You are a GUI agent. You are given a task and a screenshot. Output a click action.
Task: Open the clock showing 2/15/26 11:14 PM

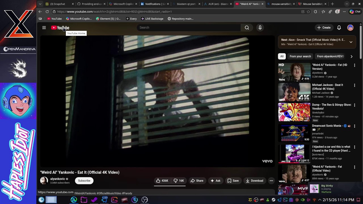pos(338,200)
